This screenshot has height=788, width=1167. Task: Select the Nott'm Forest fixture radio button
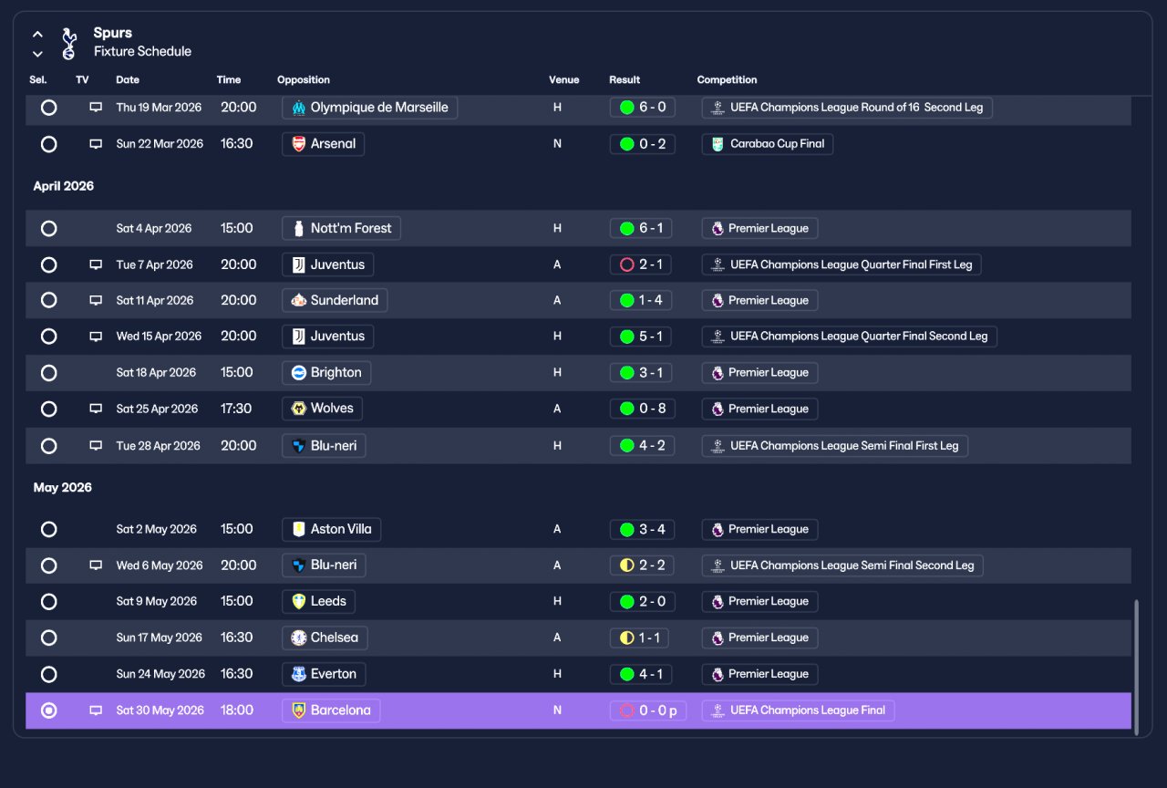[49, 228]
